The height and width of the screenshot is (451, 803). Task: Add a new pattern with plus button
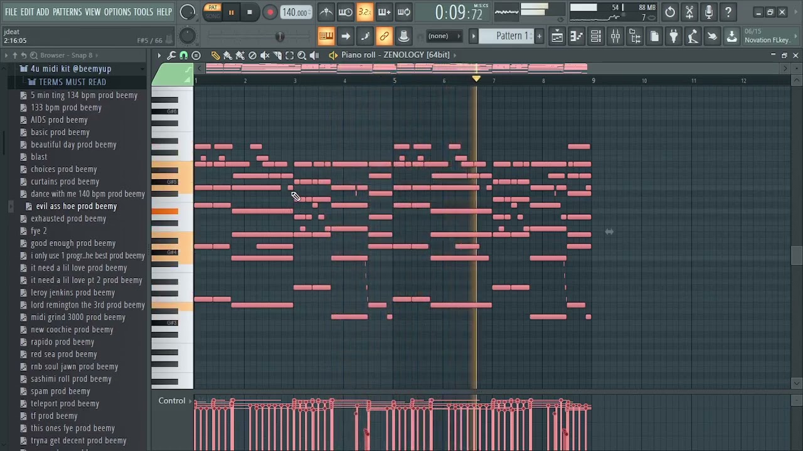[x=539, y=36]
